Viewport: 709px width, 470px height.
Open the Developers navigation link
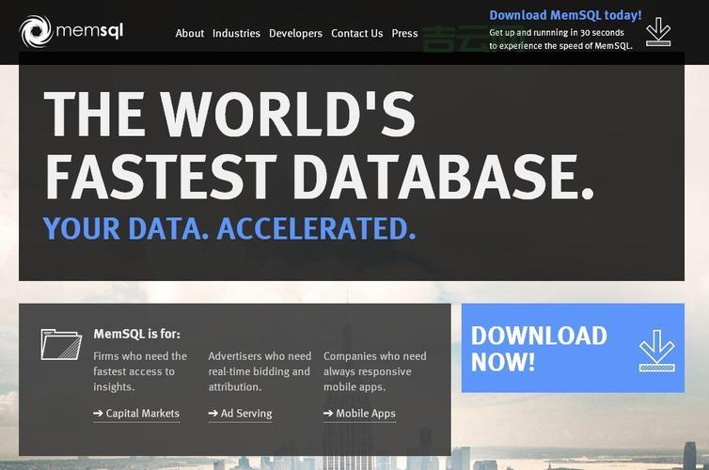click(x=295, y=33)
